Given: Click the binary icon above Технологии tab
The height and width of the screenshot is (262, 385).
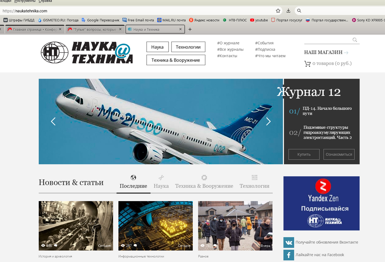Looking at the screenshot, I should (254, 178).
